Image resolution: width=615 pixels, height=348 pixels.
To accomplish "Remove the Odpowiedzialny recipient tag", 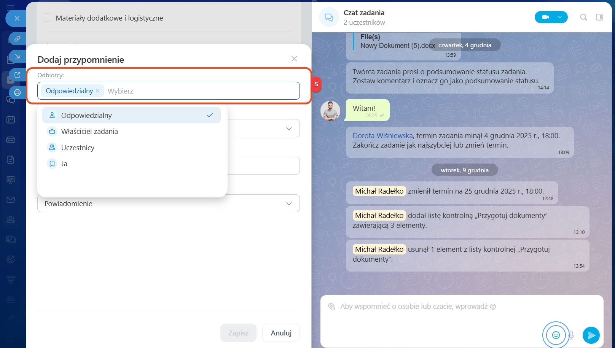I will coord(98,91).
